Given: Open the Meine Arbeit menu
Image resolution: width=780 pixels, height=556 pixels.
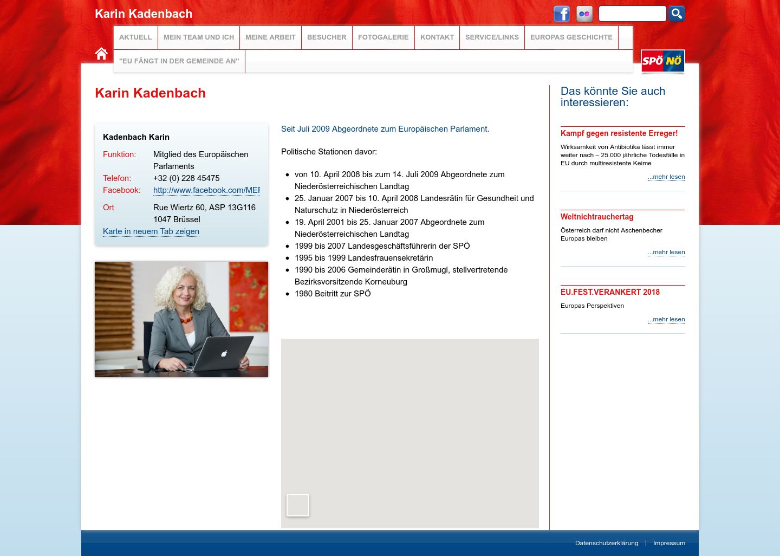Looking at the screenshot, I should pyautogui.click(x=270, y=37).
